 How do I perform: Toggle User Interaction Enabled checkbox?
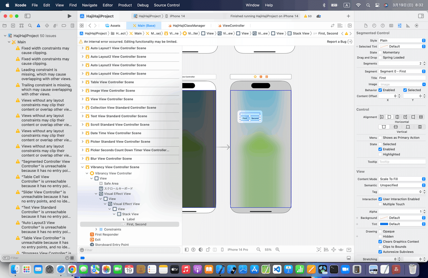coord(380,199)
